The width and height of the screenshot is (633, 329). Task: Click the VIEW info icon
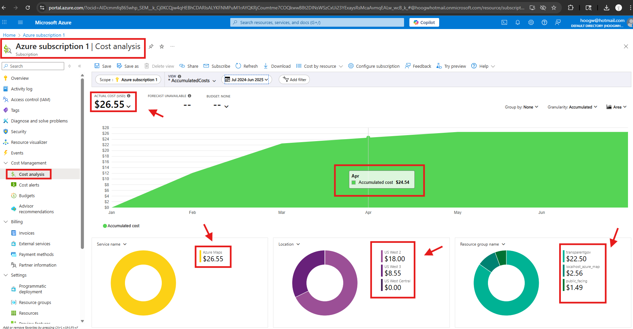[179, 76]
